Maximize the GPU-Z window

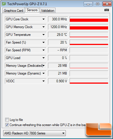(97, 4)
